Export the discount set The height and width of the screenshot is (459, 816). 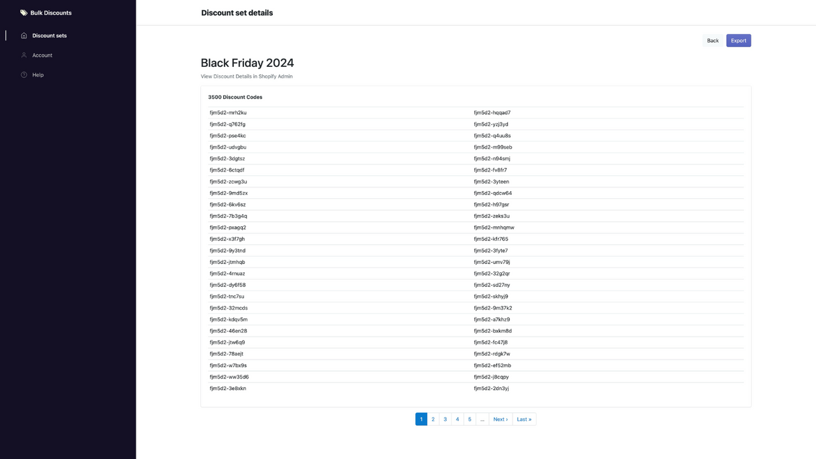tap(738, 40)
